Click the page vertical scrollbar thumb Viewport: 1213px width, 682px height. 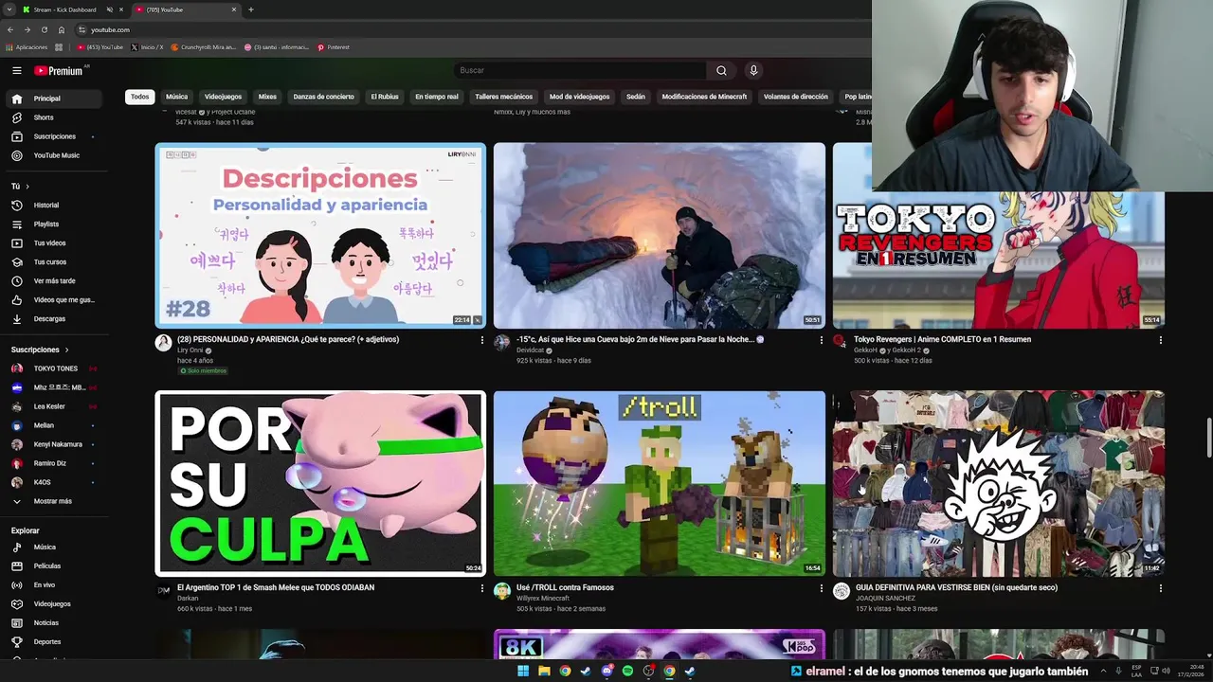click(1208, 438)
